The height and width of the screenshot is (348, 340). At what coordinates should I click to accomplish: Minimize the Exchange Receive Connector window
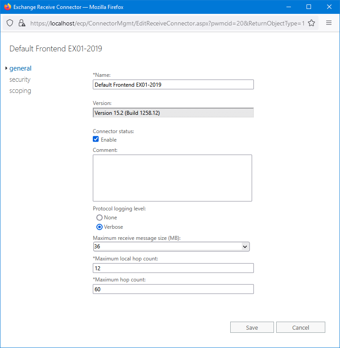pyautogui.click(x=288, y=7)
